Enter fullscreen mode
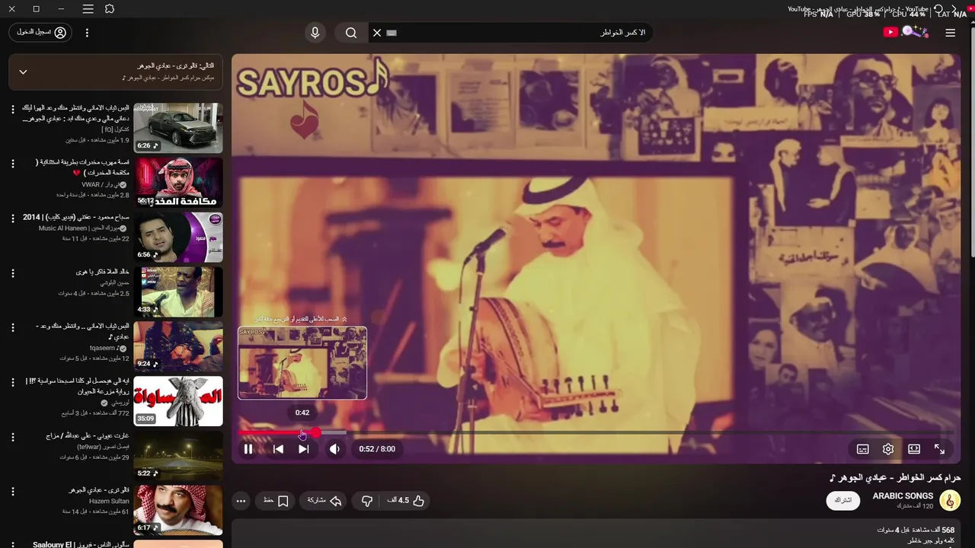Image resolution: width=975 pixels, height=548 pixels. pyautogui.click(x=939, y=449)
